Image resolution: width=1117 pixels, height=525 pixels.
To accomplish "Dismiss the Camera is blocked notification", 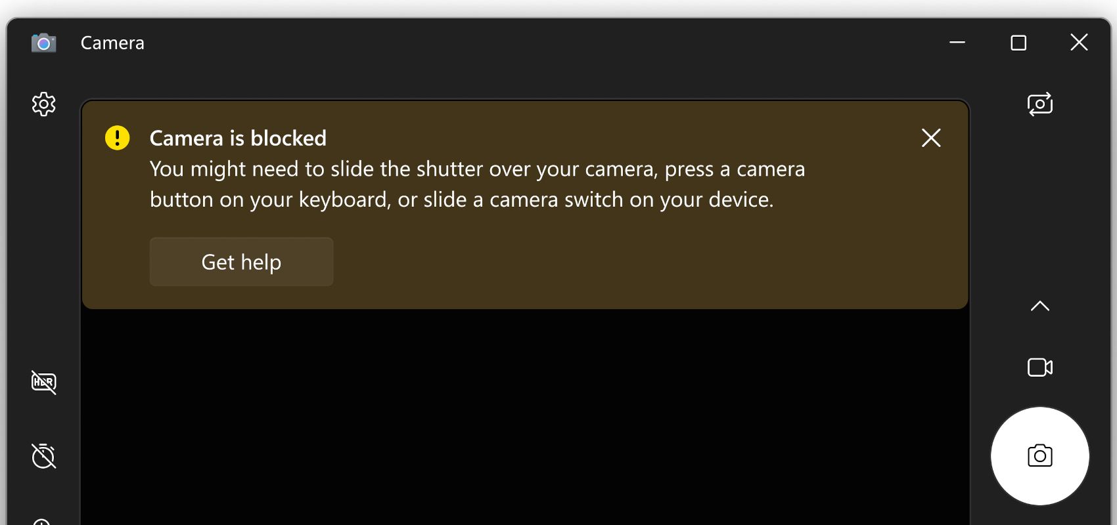I will (x=931, y=138).
